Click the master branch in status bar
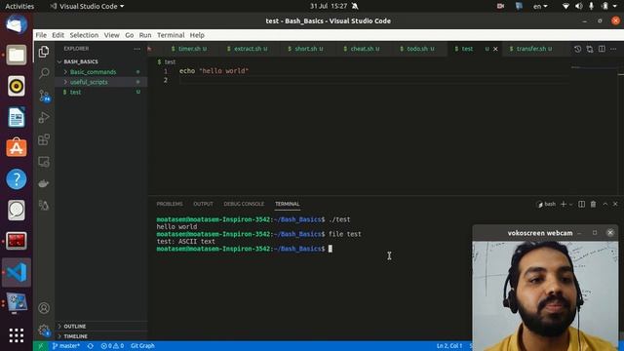This screenshot has width=624, height=351. pyautogui.click(x=66, y=346)
